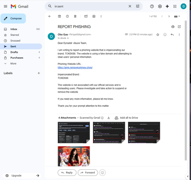Viewport: 191px width, 180px height.
Task: Open the main menu hamburger icon
Action: 5,6
